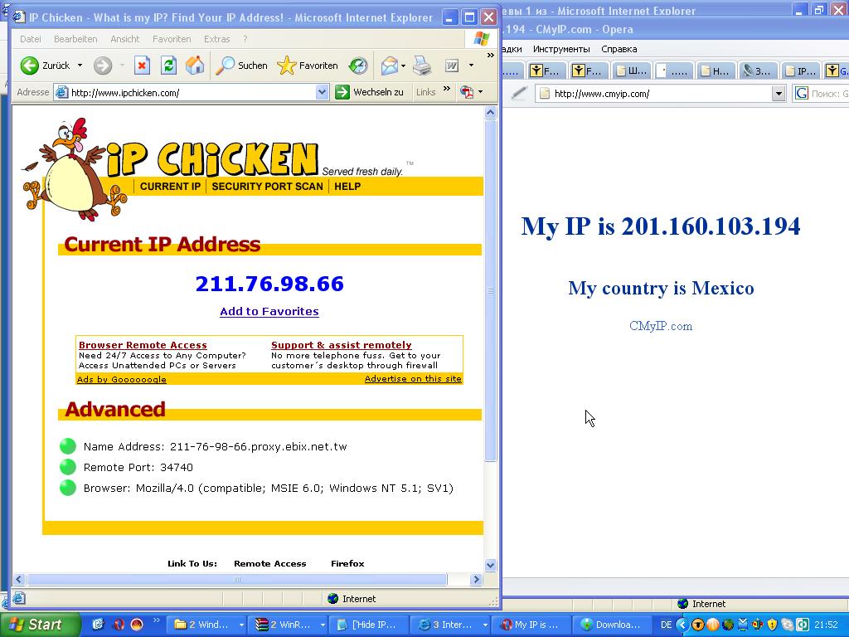
Task: Print the page with the printer icon
Action: [422, 66]
